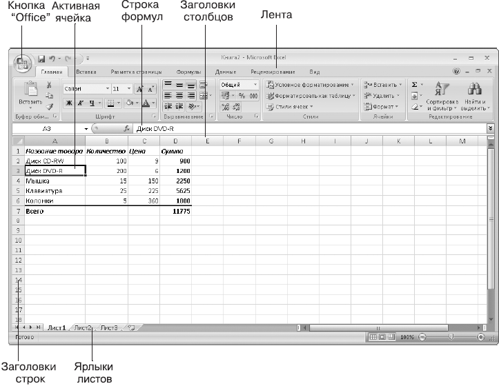The height and width of the screenshot is (386, 499).
Task: Click inside formula bar text Диск DVD-R
Action: [x=155, y=129]
